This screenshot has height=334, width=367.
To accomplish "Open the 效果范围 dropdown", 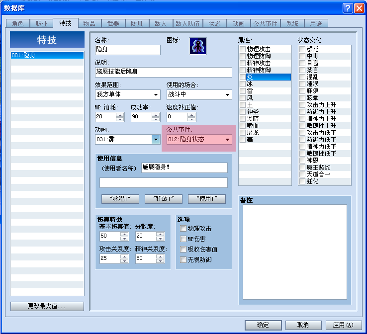I will click(x=128, y=95).
